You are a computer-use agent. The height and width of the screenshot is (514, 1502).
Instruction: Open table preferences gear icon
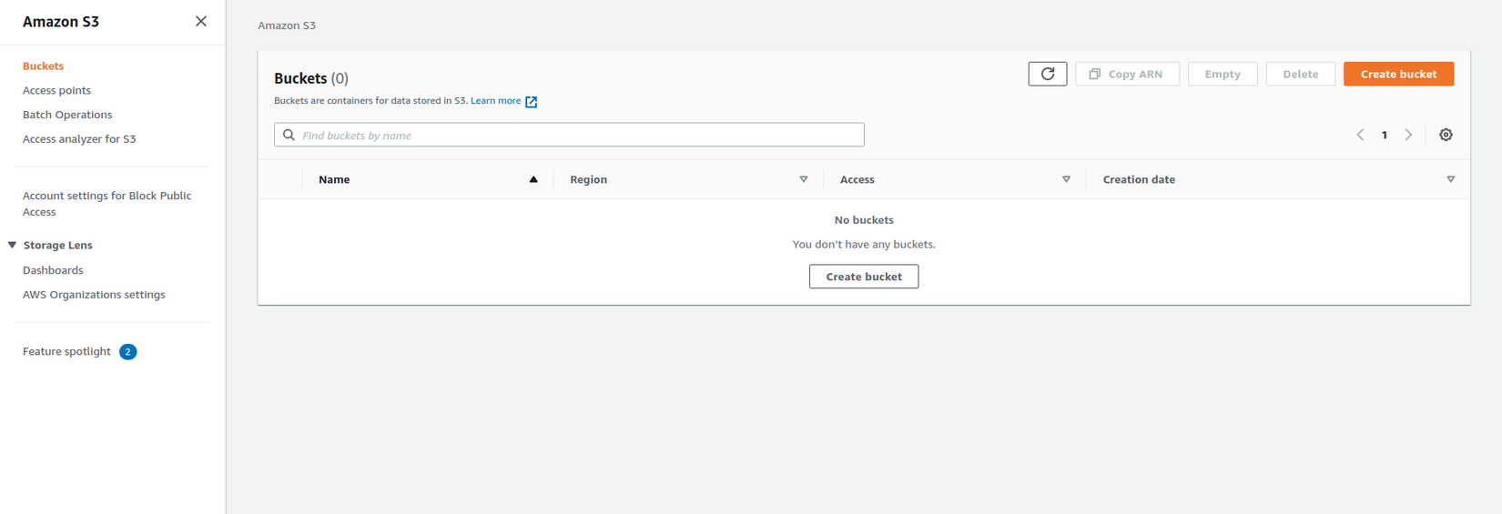coord(1446,135)
